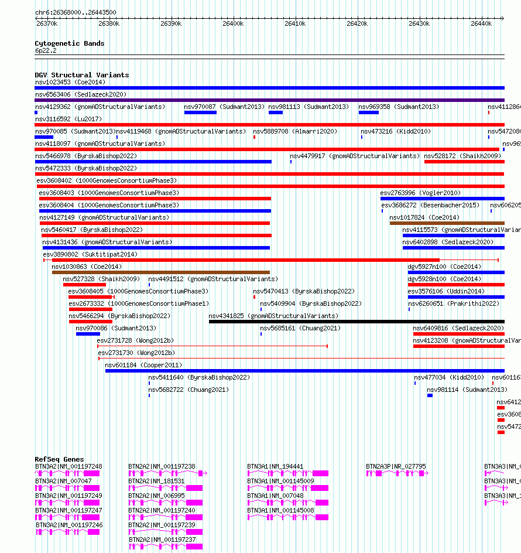This screenshot has width=521, height=553.
Task: Click esv2763996 (Vogler2010) label
Action: tap(420, 193)
